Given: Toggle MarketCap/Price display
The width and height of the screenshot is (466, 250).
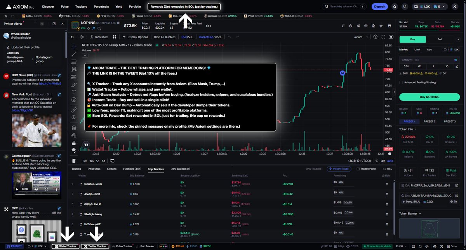Looking at the screenshot, I should 210,37.
